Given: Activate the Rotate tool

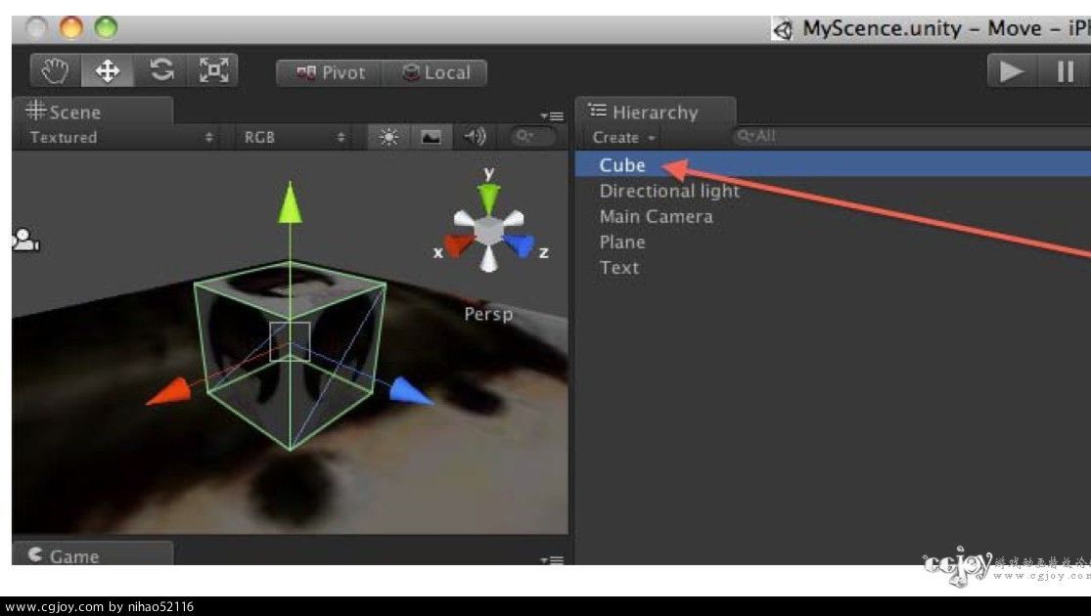Looking at the screenshot, I should click(x=161, y=69).
